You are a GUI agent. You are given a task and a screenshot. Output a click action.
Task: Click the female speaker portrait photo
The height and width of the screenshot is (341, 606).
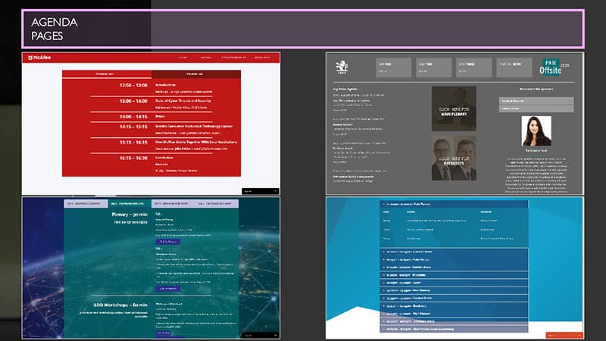(x=537, y=131)
